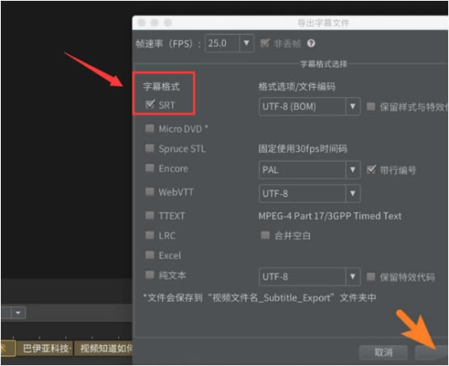Toggle the 带行编号 line number checkbox
This screenshot has width=449, height=366.
[371, 170]
